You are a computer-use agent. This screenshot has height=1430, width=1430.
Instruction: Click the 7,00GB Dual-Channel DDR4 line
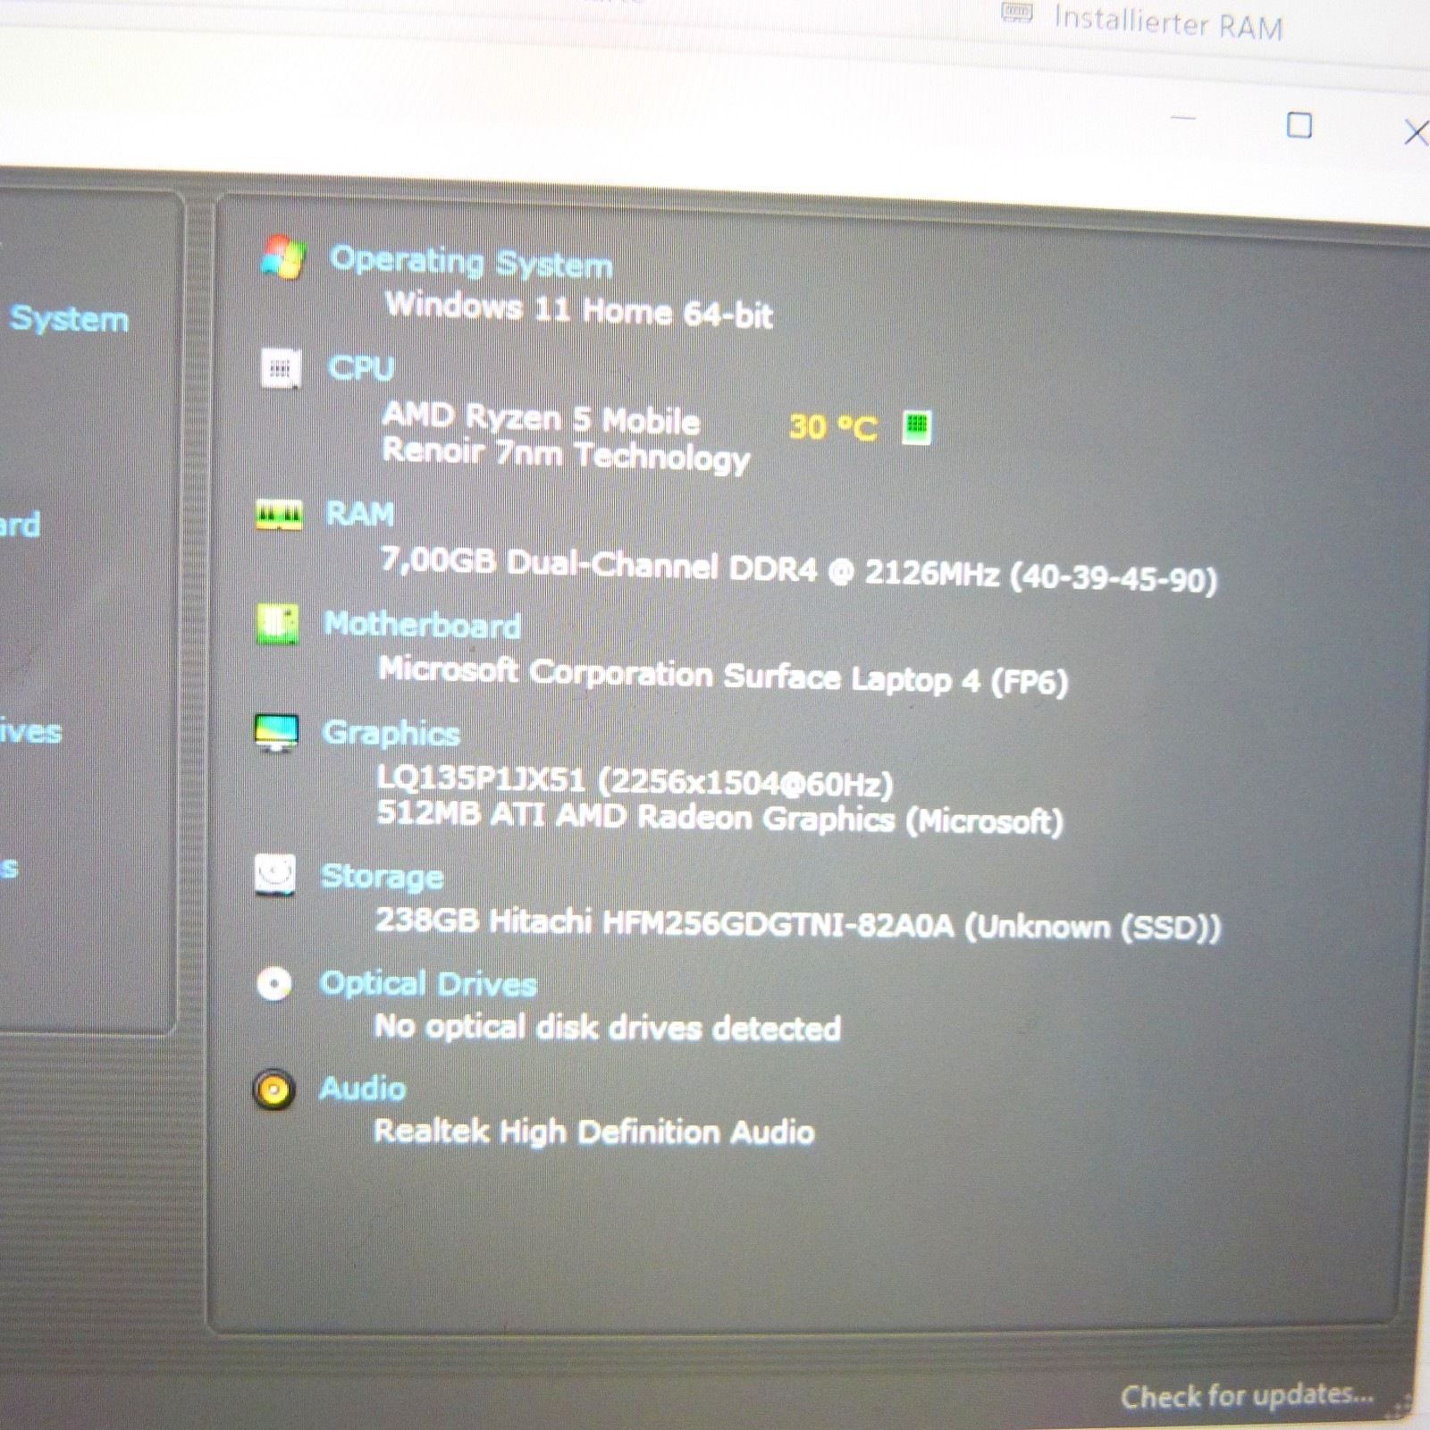tap(799, 569)
